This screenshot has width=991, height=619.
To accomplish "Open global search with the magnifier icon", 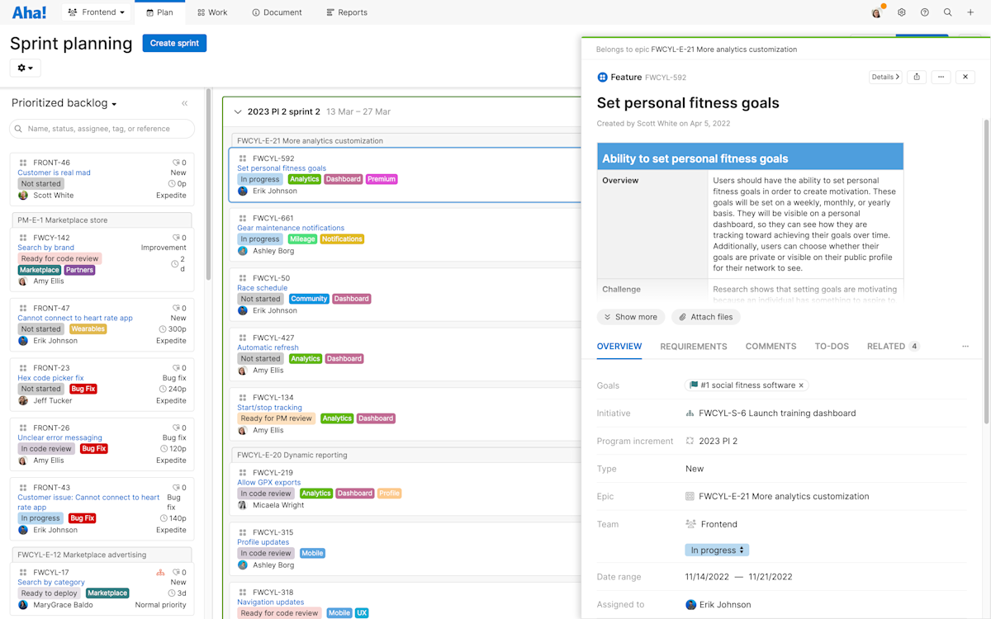I will click(947, 12).
